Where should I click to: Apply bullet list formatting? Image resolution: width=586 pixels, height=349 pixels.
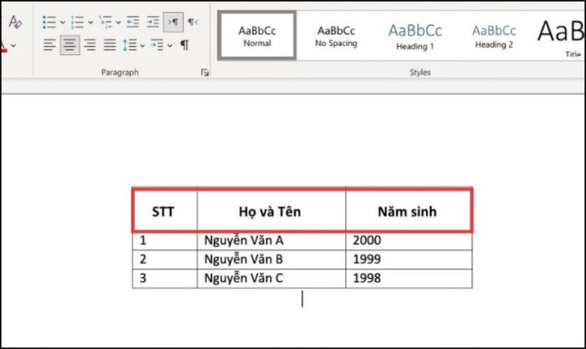49,22
